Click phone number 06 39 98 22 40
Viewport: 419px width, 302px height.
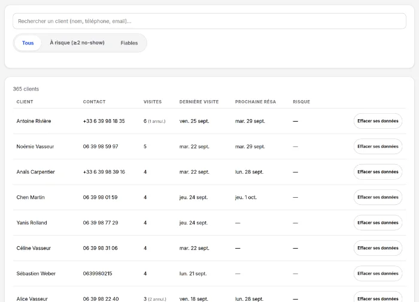101,299
